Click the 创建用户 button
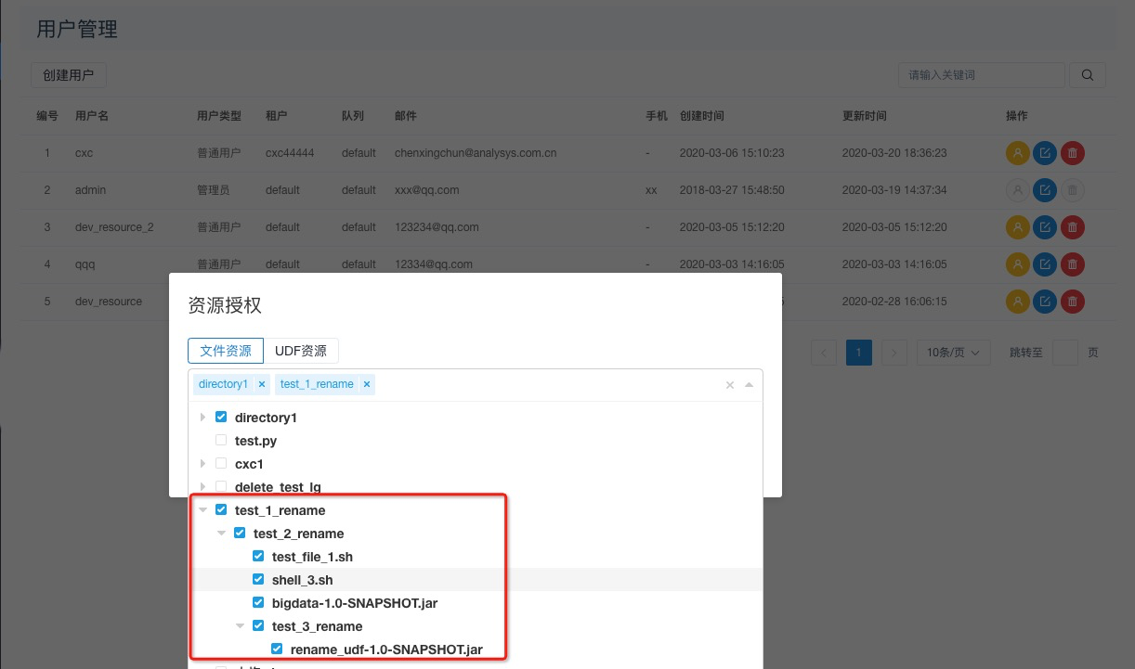 (x=69, y=75)
